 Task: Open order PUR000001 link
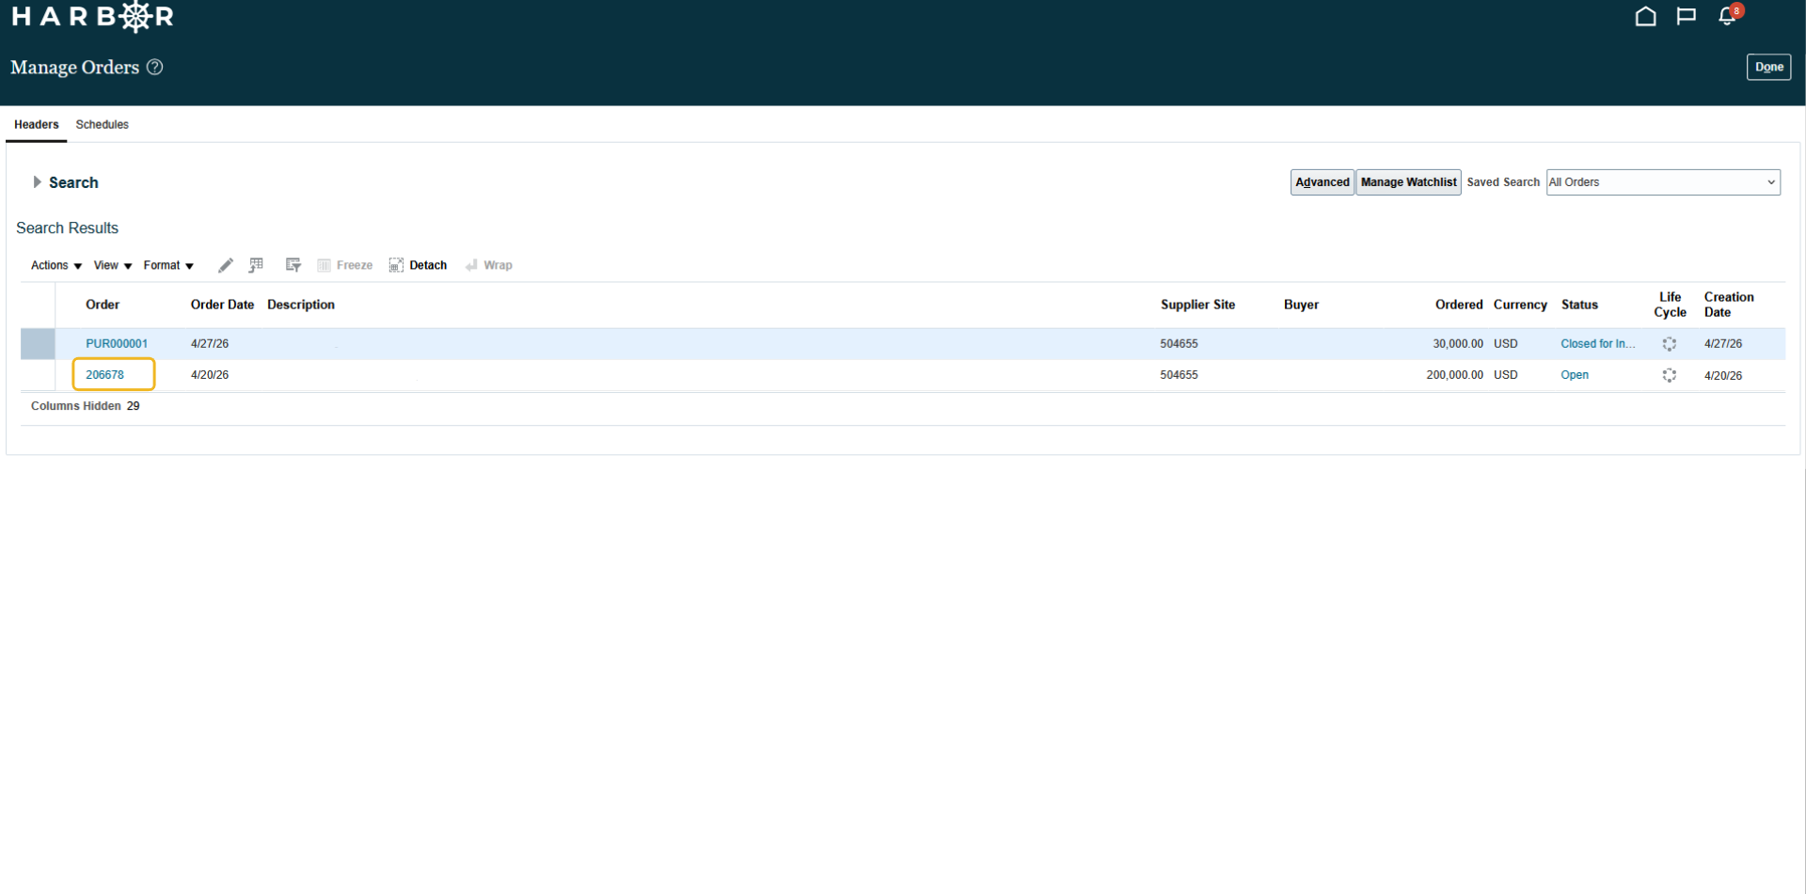(x=117, y=344)
